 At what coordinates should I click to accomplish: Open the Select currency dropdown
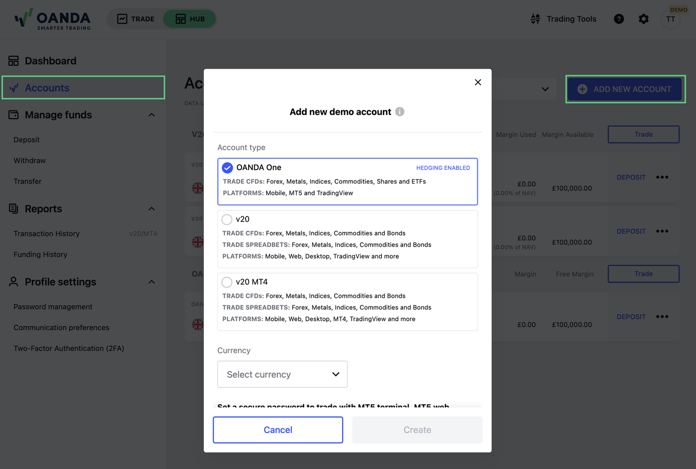282,374
